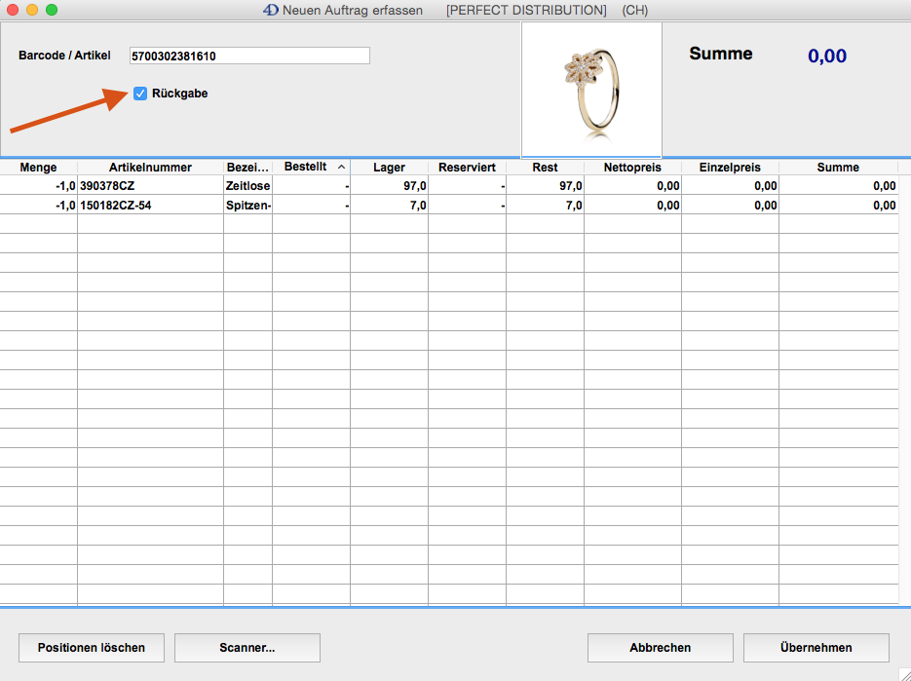Click the Rest column header
The image size is (911, 681).
point(545,168)
